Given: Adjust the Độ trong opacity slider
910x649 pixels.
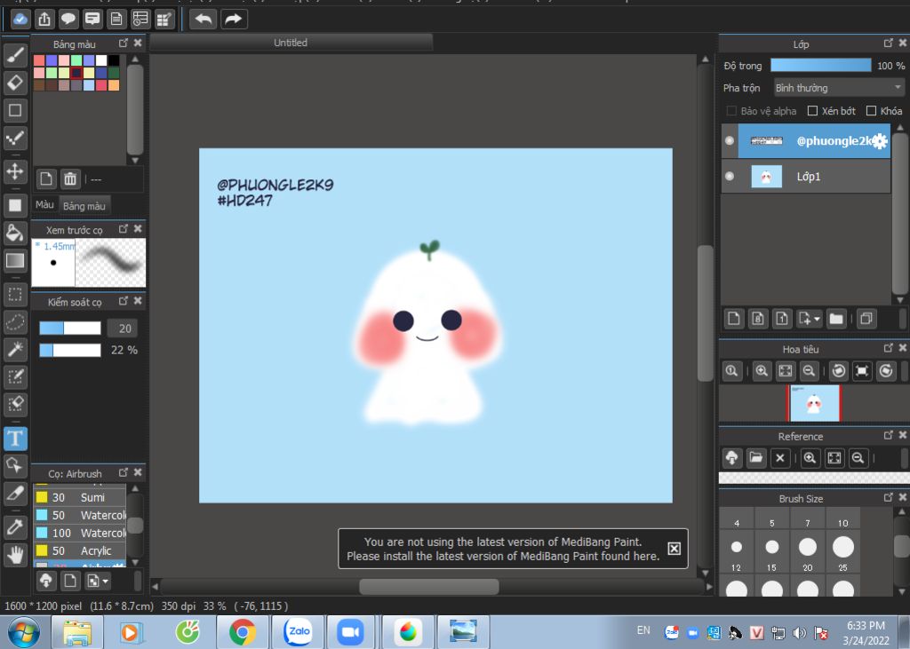Looking at the screenshot, I should point(820,66).
